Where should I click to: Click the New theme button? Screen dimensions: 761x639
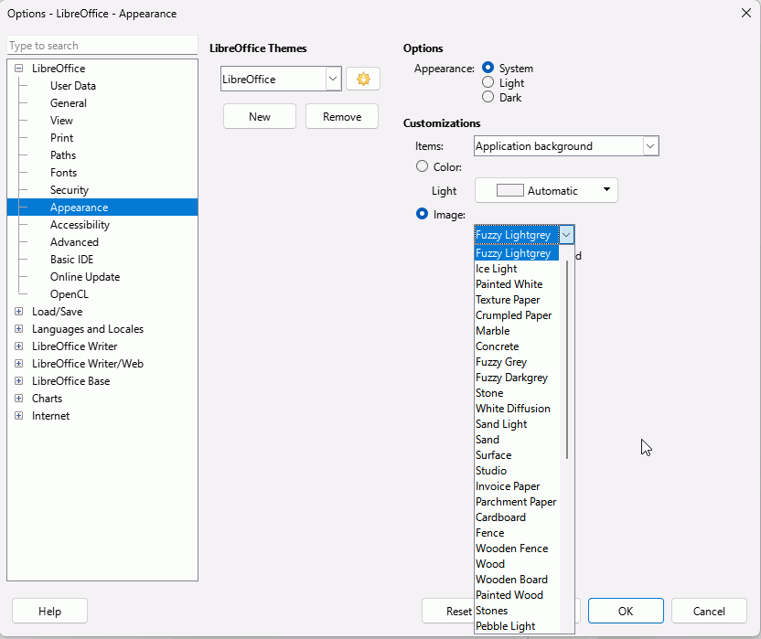(x=260, y=116)
